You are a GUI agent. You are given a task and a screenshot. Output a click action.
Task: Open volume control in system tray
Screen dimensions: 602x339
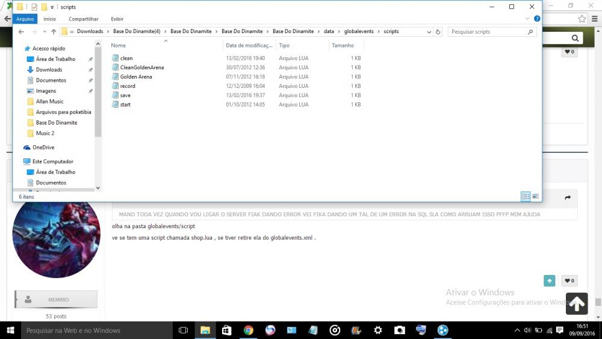[527, 330]
